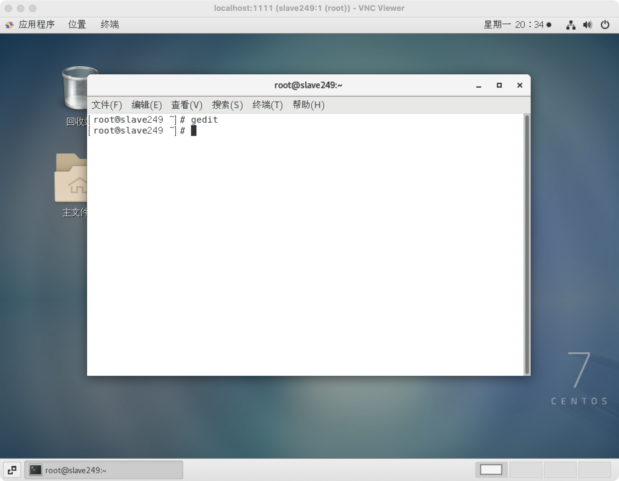Viewport: 619px width, 481px height.
Task: Switch to the second workspace
Action: click(526, 470)
